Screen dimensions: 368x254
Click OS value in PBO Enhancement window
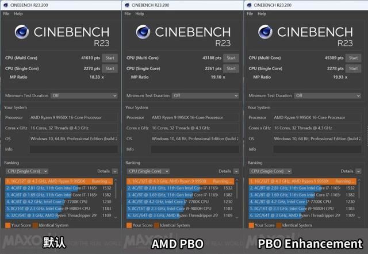(317, 139)
